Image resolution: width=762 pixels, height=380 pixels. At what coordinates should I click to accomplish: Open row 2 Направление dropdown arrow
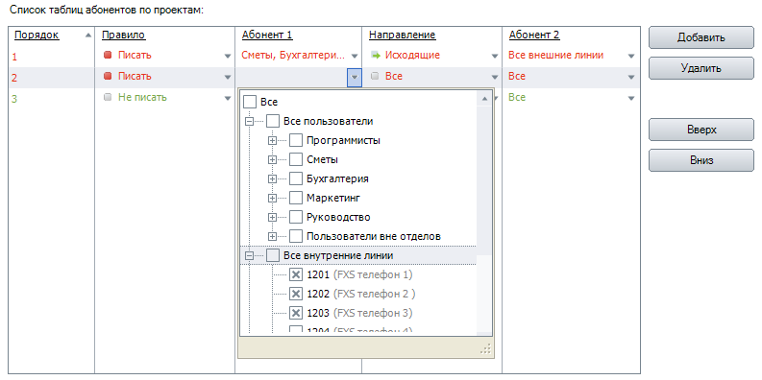point(495,77)
